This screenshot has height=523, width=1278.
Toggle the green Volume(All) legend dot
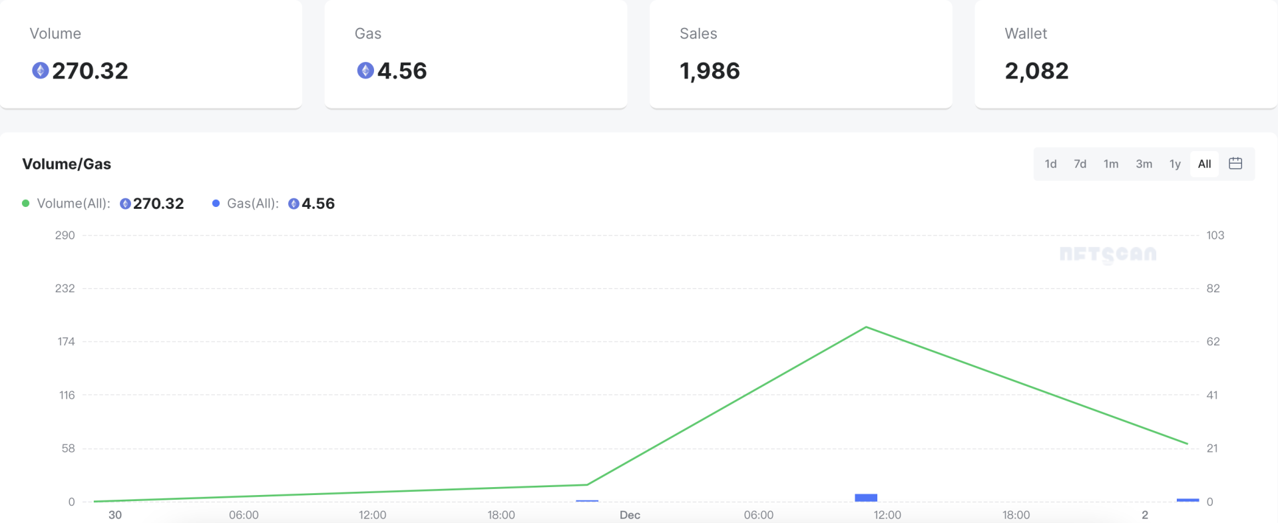pos(26,204)
